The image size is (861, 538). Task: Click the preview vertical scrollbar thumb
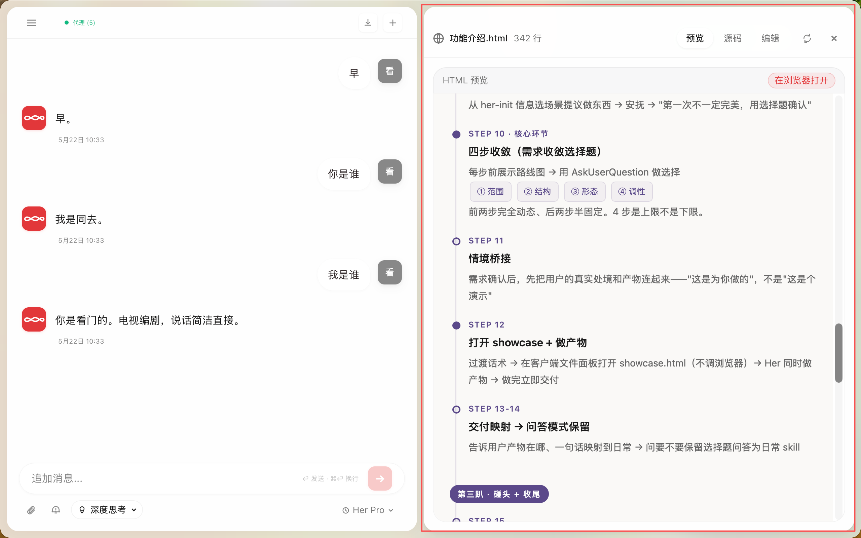tap(838, 353)
